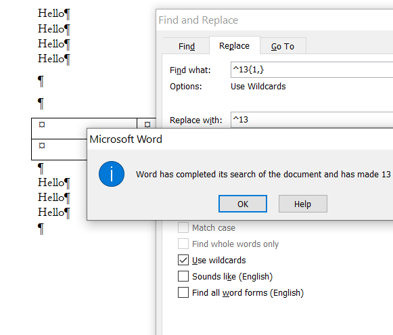The height and width of the screenshot is (335, 393).
Task: Click OK in the Microsoft Word message
Action: pyautogui.click(x=243, y=204)
